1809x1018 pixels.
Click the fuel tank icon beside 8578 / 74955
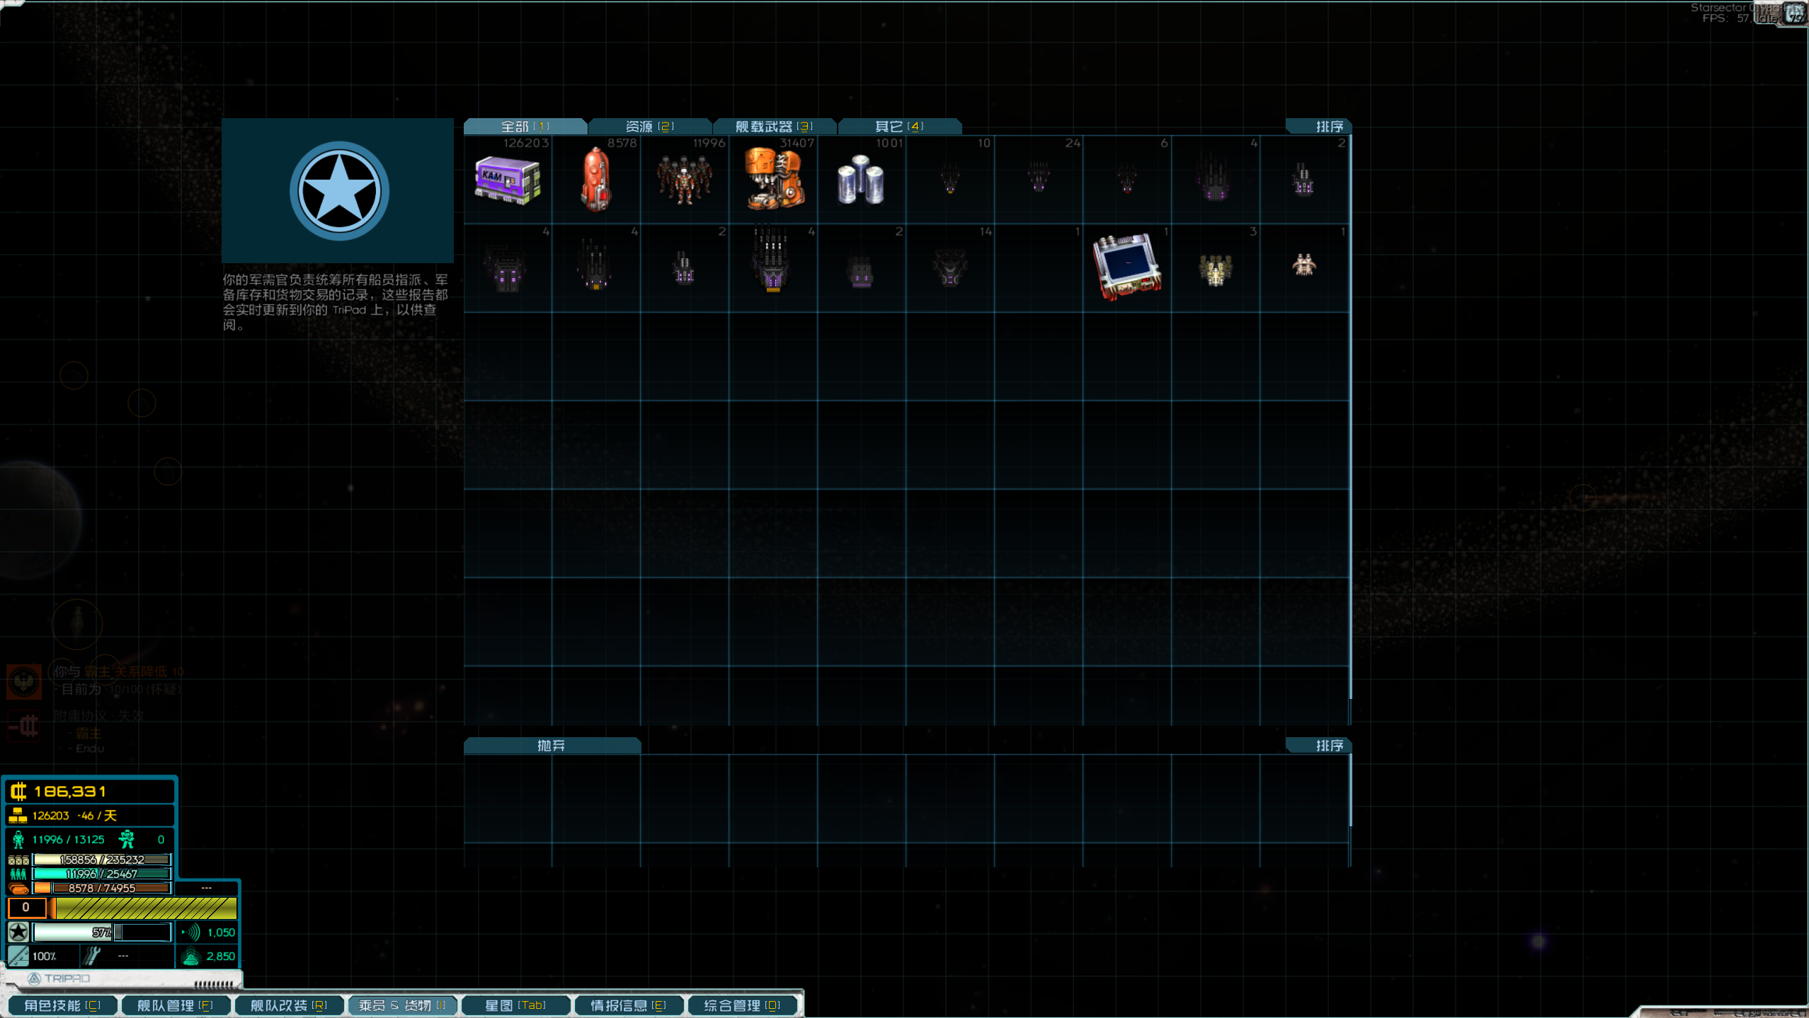click(18, 889)
